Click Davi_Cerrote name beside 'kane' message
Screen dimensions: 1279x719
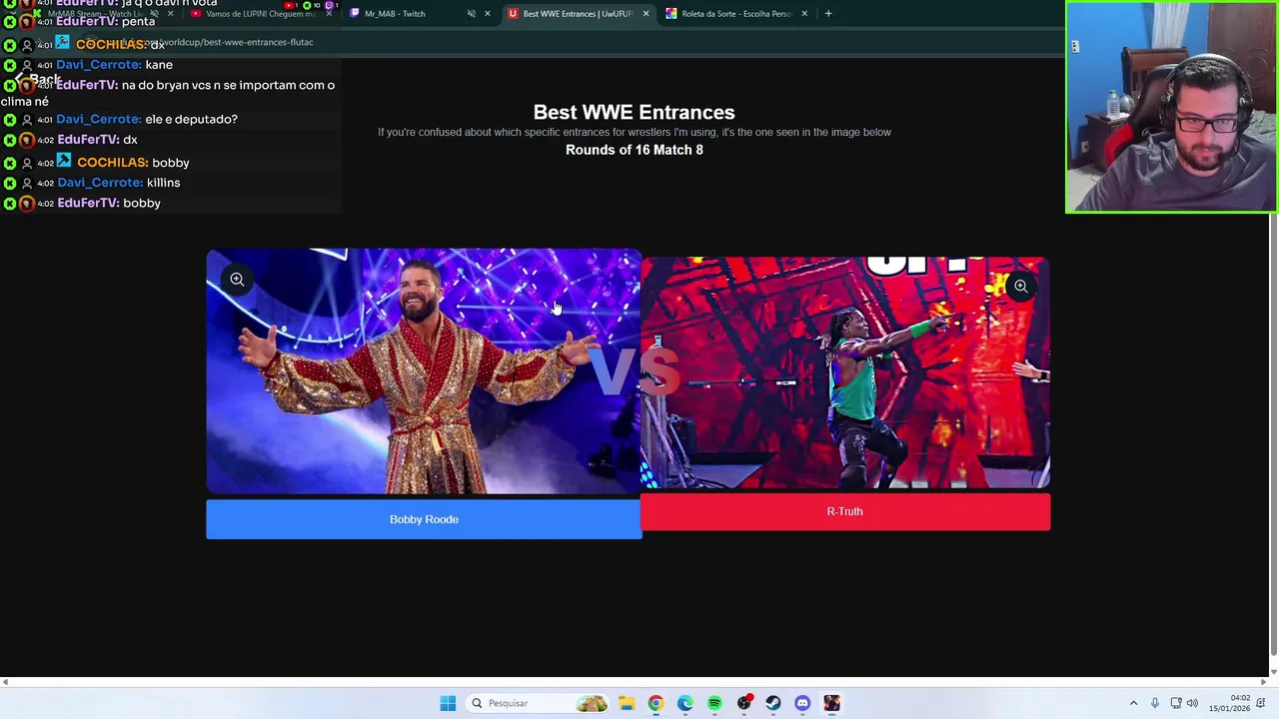pos(98,65)
